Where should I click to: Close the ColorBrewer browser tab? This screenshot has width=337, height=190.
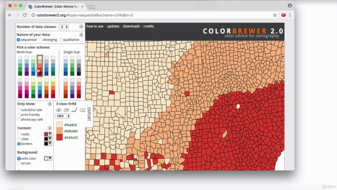[82, 7]
